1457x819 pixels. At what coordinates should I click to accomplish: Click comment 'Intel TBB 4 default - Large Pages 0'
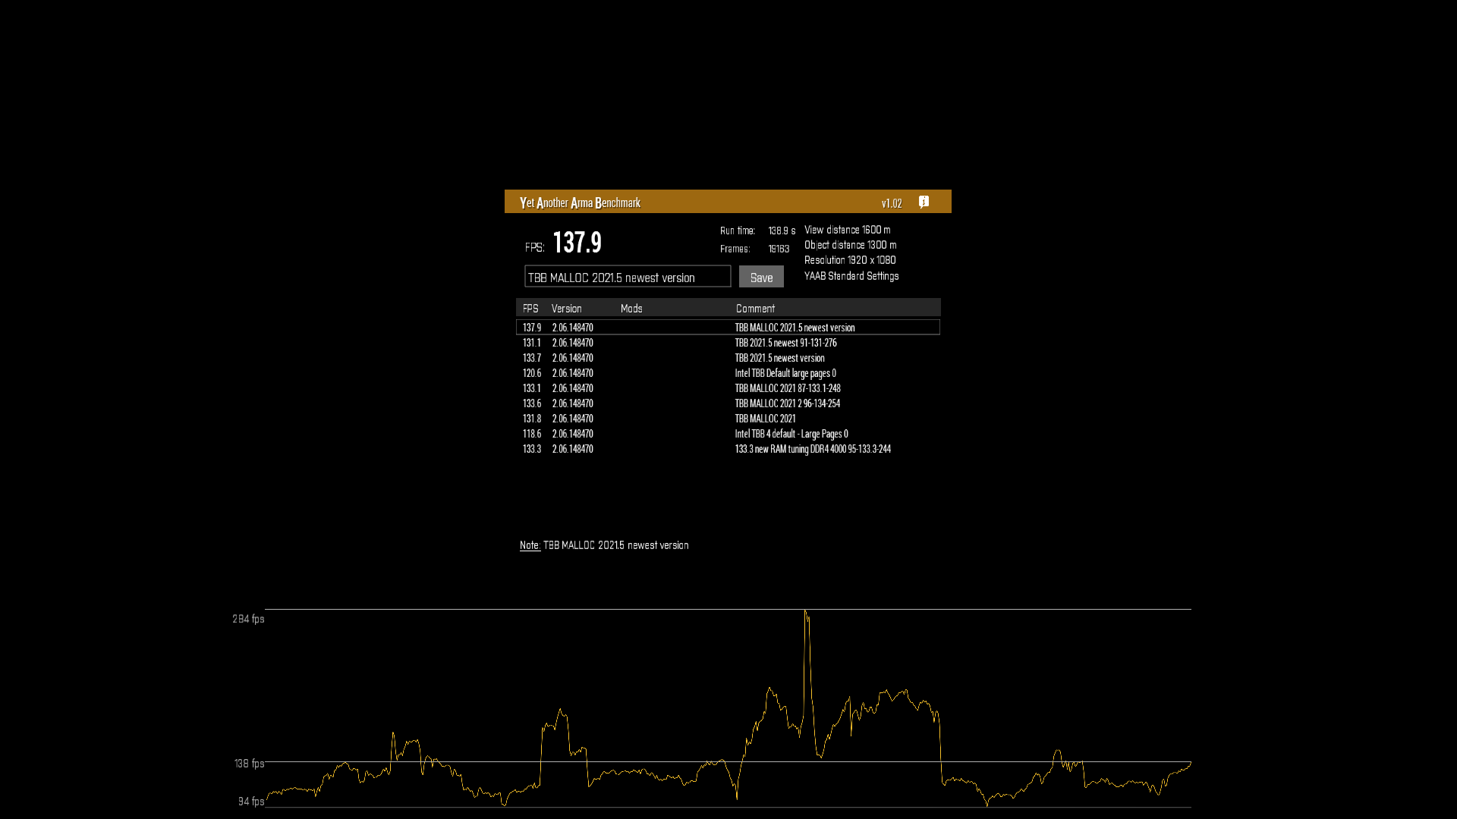click(791, 434)
